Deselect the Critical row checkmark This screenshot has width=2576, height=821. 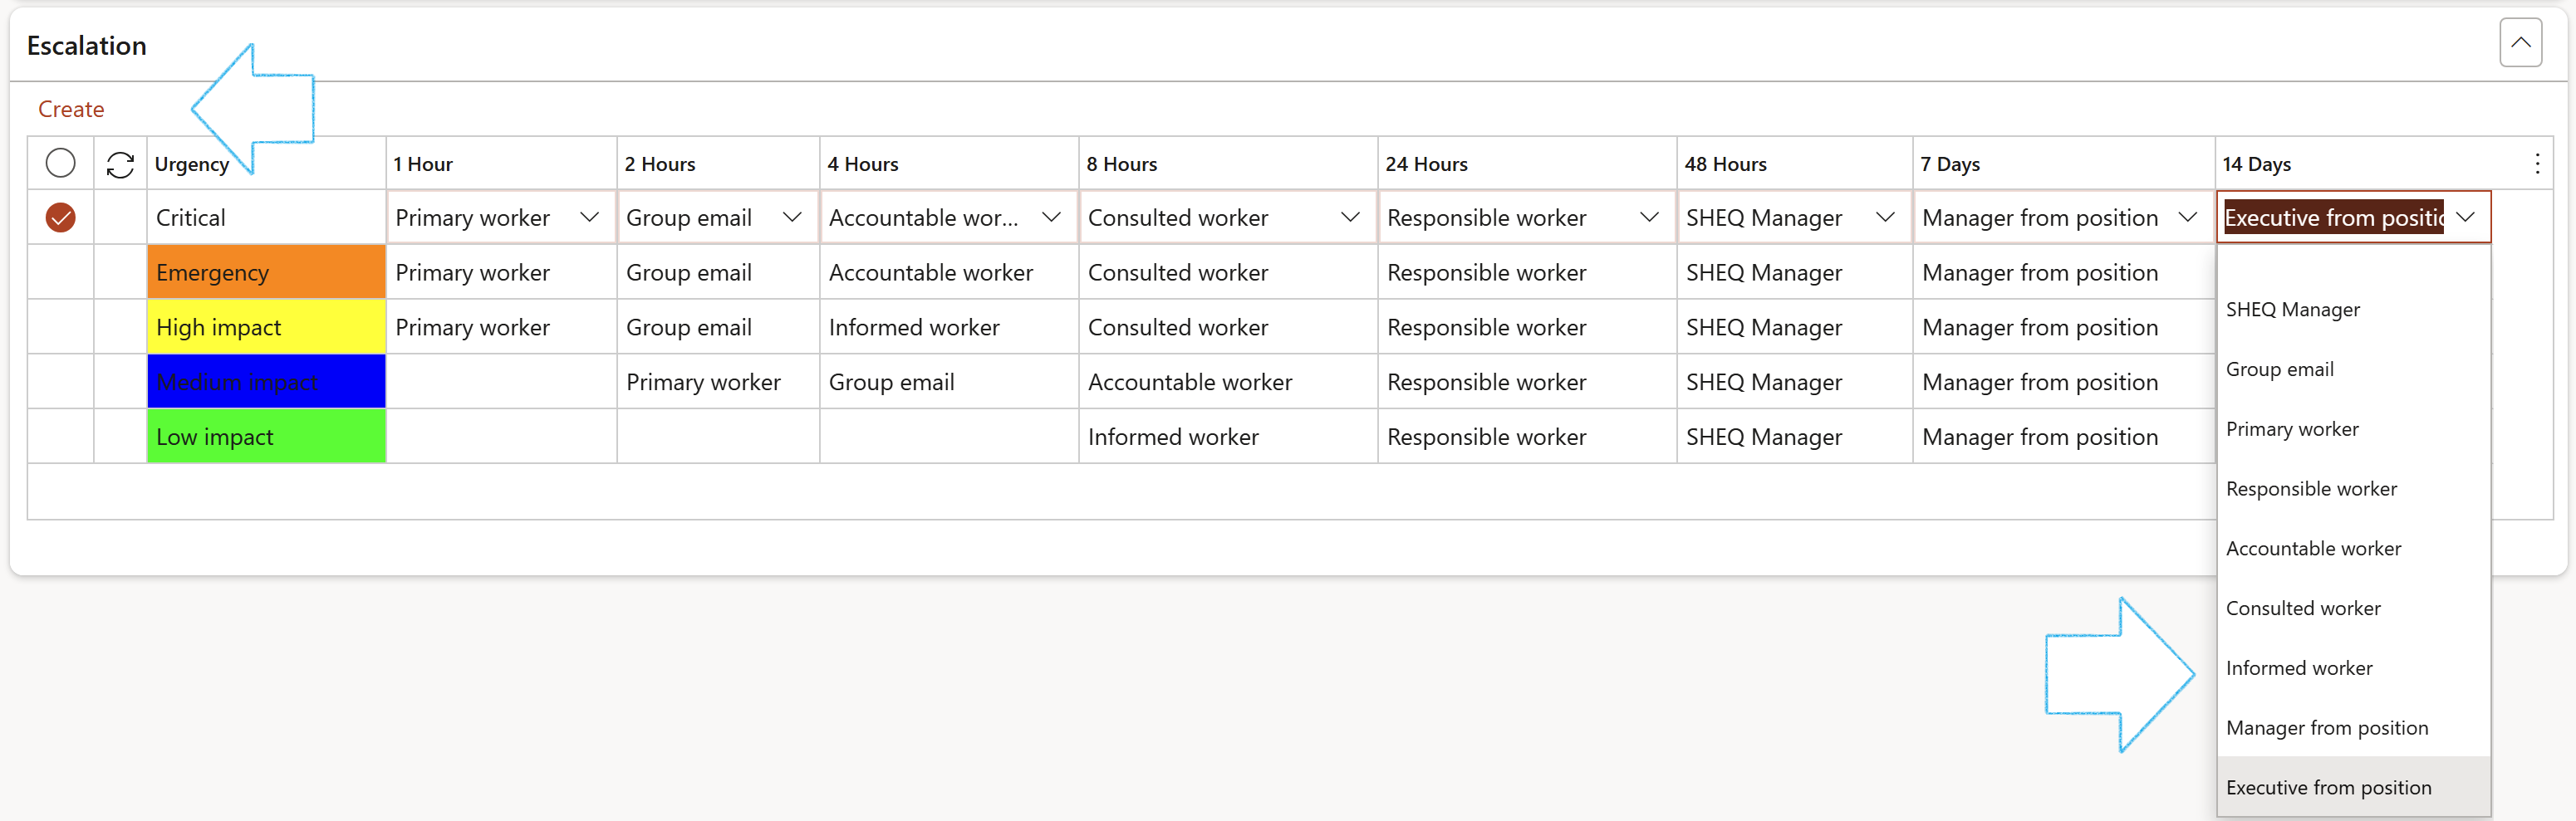(61, 217)
